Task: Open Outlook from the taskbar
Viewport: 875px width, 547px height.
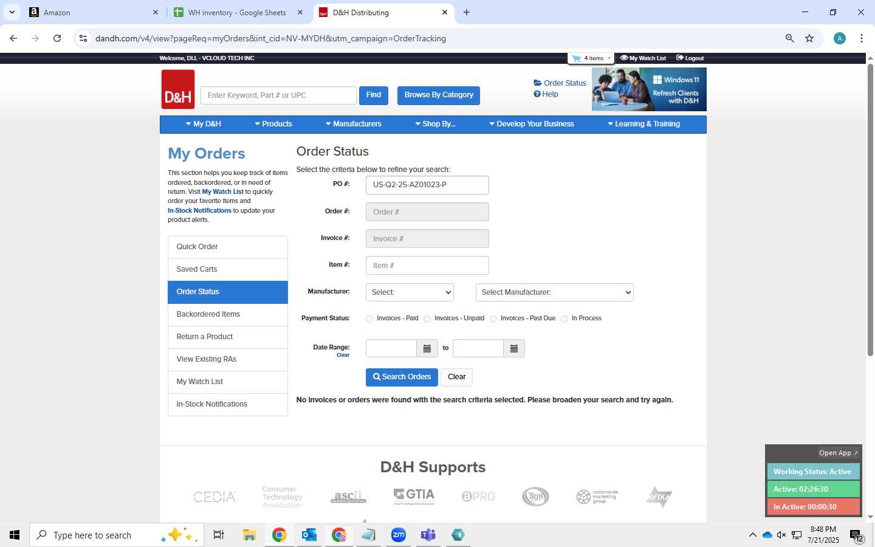Action: [x=309, y=535]
